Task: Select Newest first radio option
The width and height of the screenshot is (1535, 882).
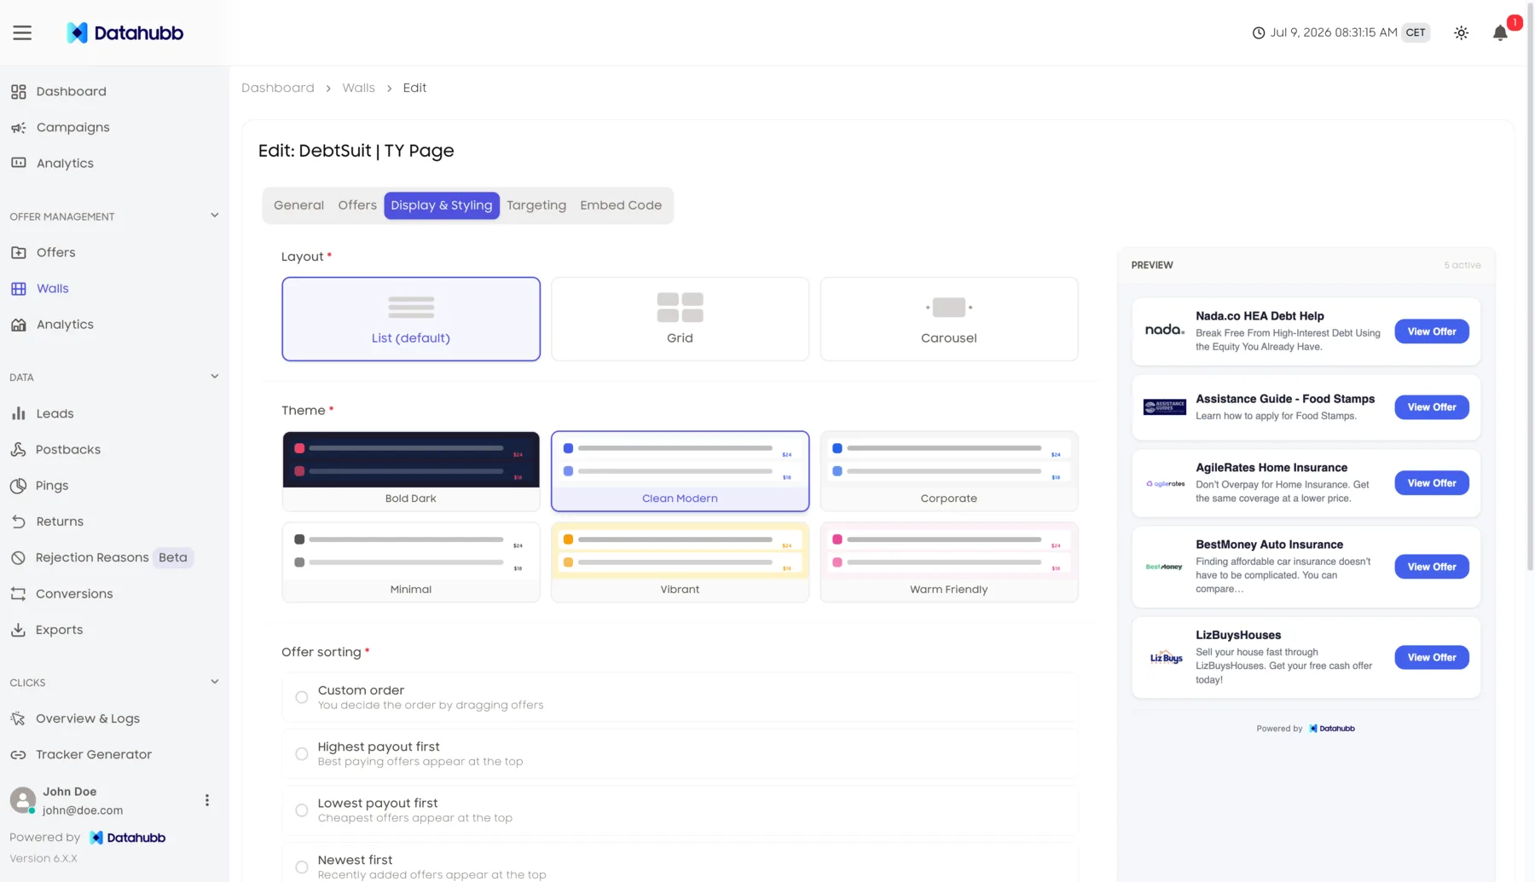Action: click(x=302, y=867)
